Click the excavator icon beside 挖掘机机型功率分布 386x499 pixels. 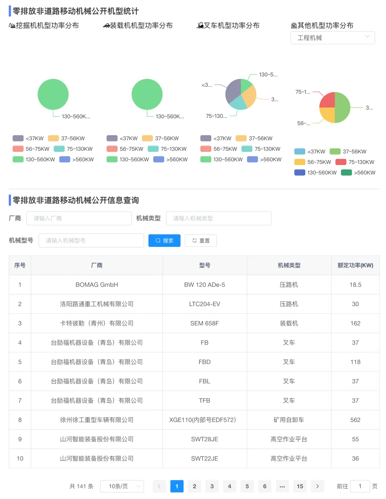(x=12, y=26)
